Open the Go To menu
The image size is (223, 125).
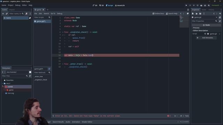(53, 14)
